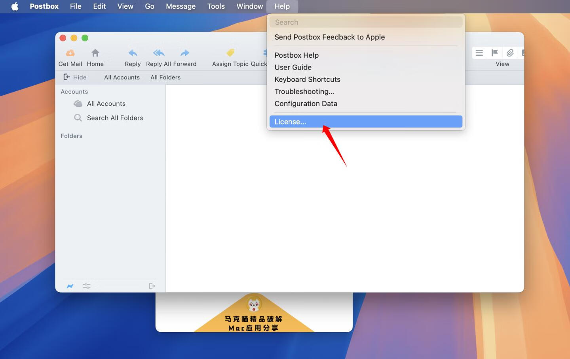
Task: Choose Postbox Help from Help menu
Action: tap(366, 55)
